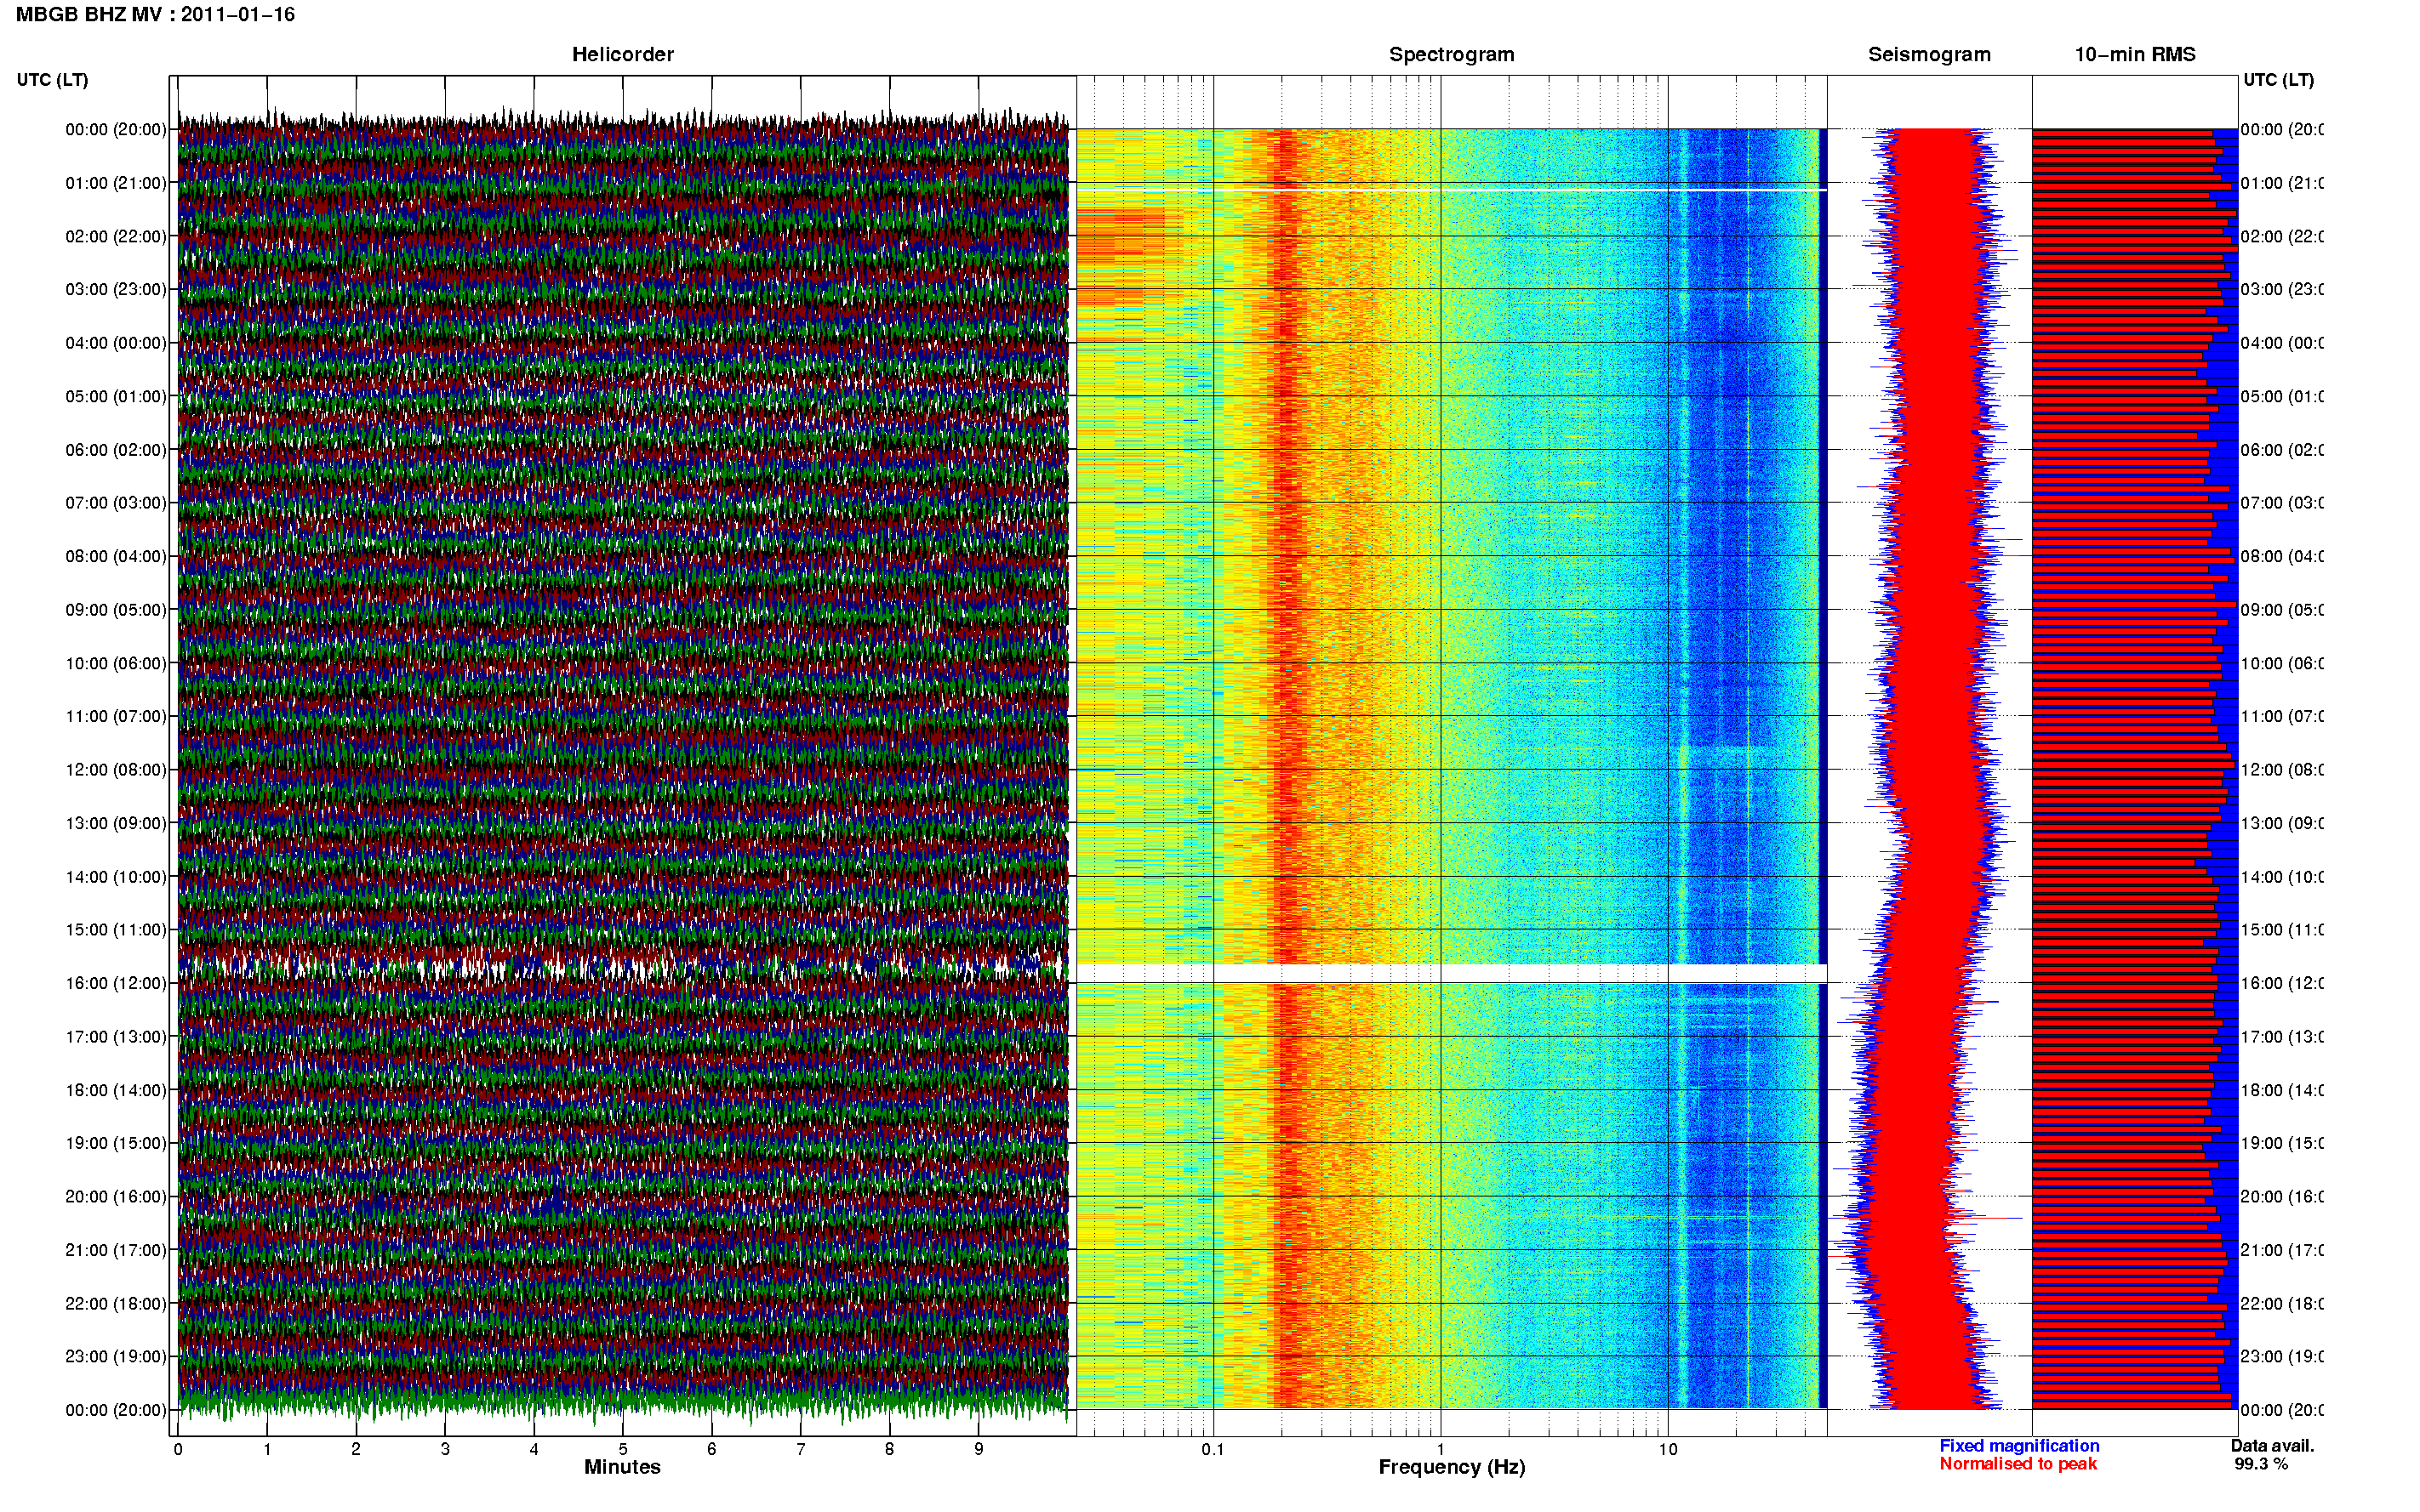Click the Helicorder panel heading
The height and width of the screenshot is (1512, 2420).
622,55
